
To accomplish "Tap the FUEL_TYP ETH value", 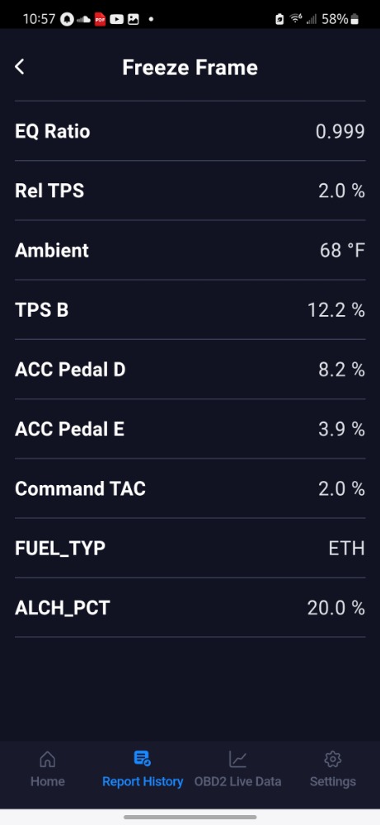I will (x=346, y=549).
